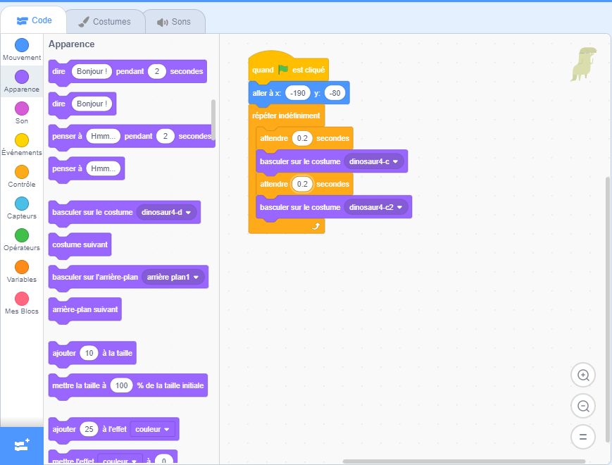Select the Mouvement category circle
This screenshot has height=465, width=612.
point(22,45)
